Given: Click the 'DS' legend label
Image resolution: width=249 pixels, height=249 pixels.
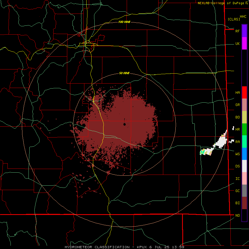Looking at the screenshot, I should click(237, 166).
